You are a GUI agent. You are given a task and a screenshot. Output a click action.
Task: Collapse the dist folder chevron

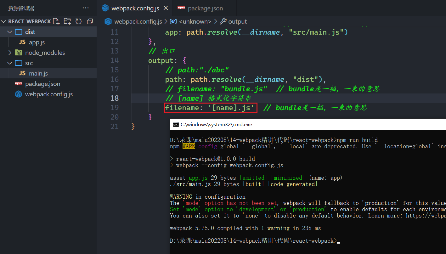click(9, 32)
